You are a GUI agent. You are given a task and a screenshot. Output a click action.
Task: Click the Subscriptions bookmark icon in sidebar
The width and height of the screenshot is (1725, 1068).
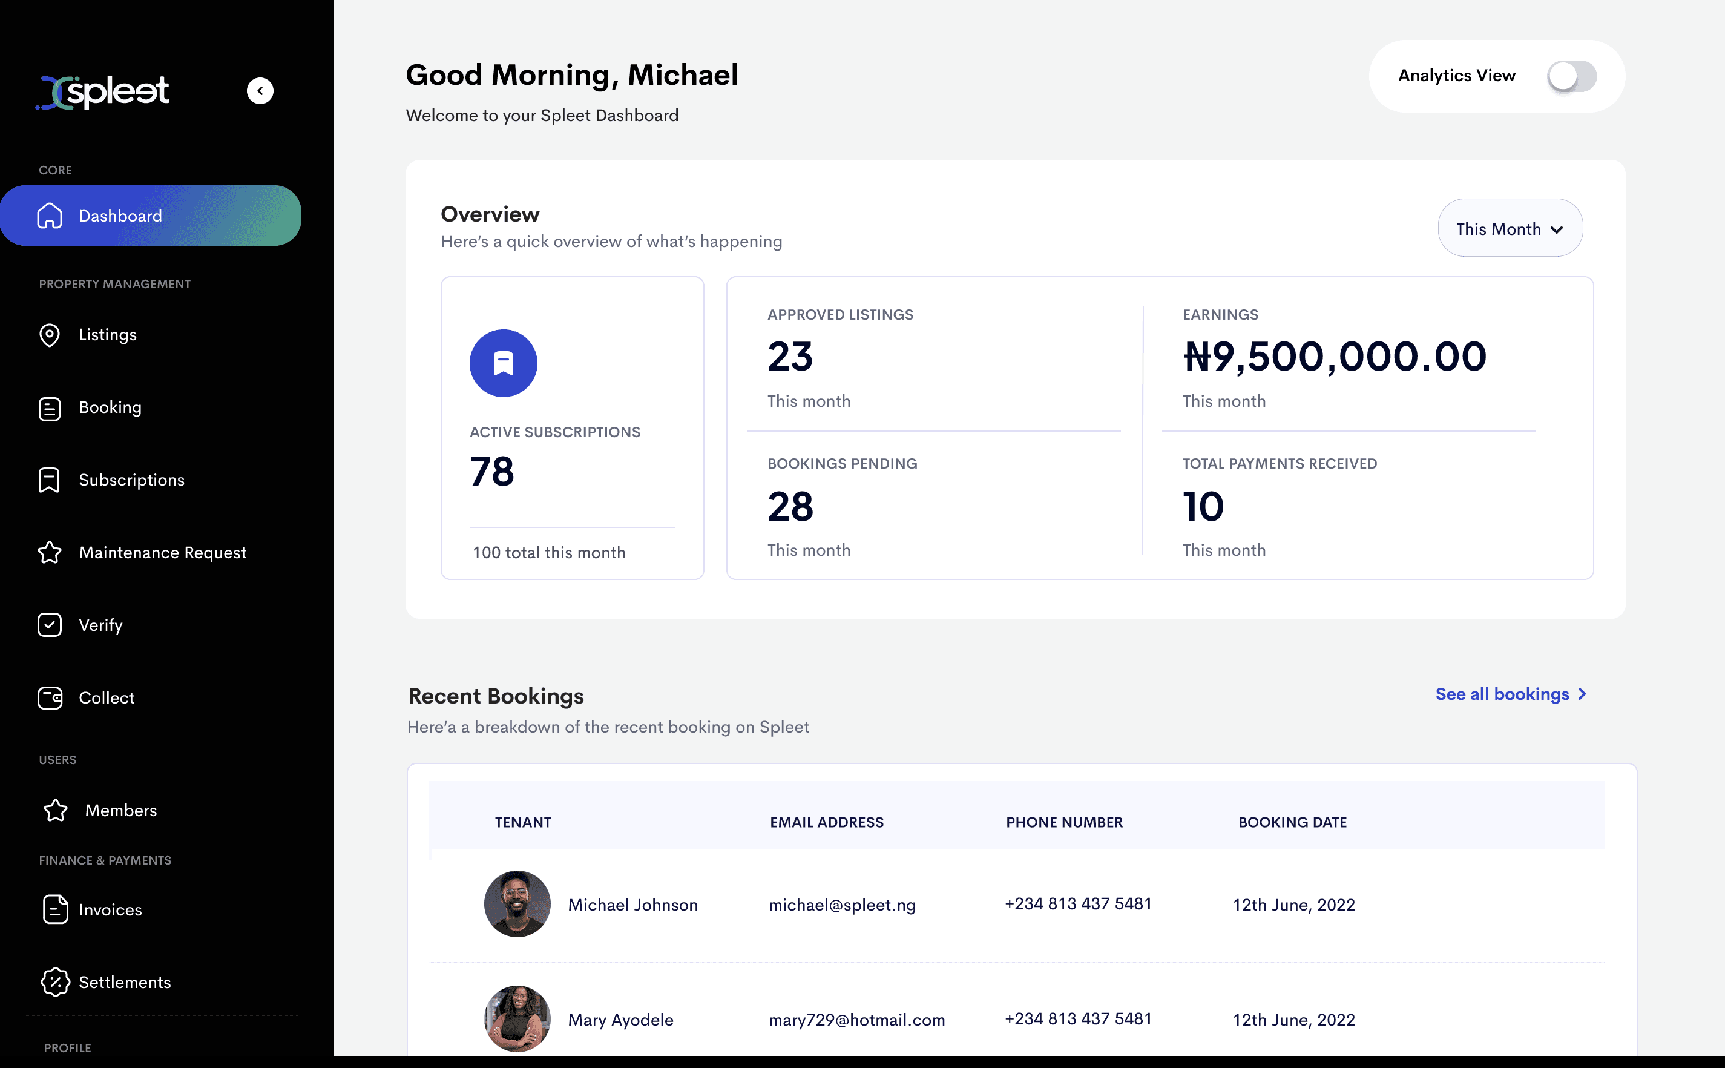click(50, 480)
